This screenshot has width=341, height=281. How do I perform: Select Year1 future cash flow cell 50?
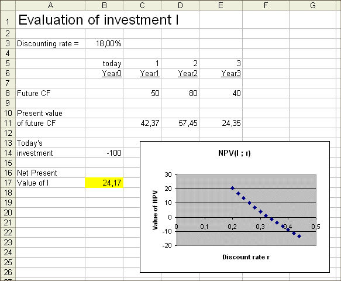tap(142, 93)
